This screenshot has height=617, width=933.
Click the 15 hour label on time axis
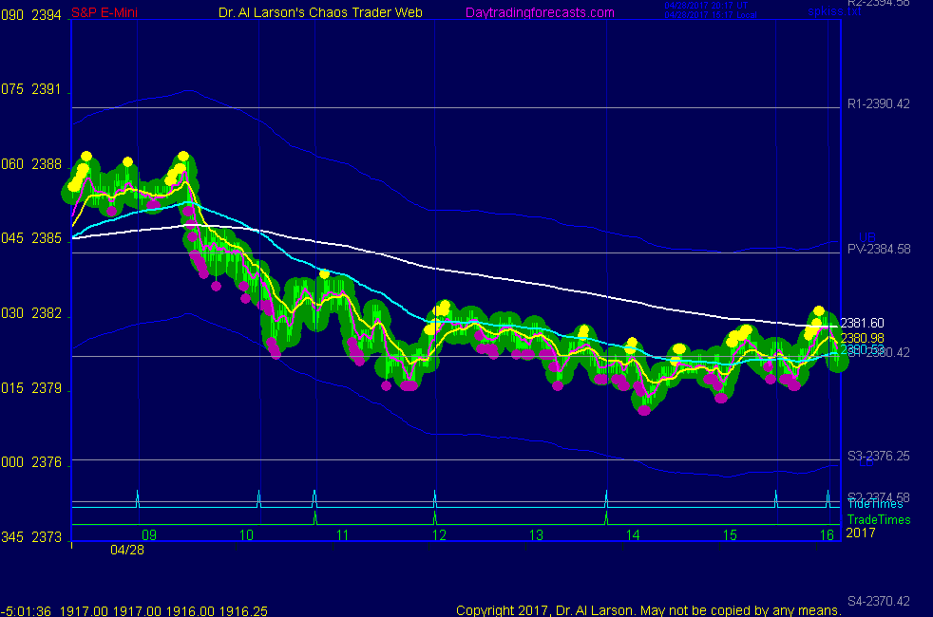(x=730, y=535)
